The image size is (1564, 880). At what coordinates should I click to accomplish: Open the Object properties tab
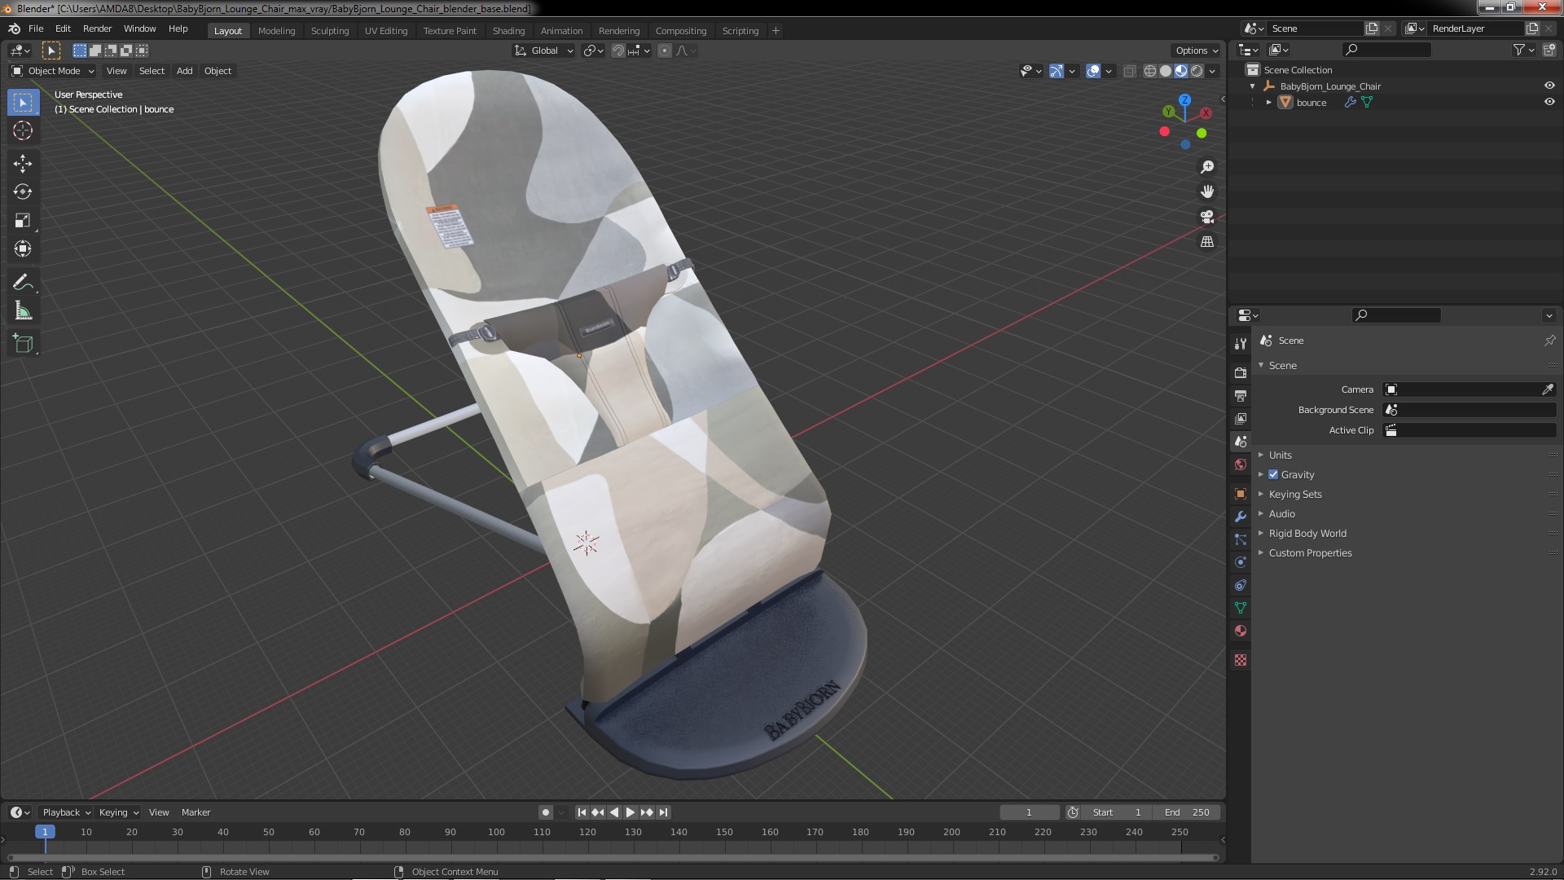click(1241, 494)
